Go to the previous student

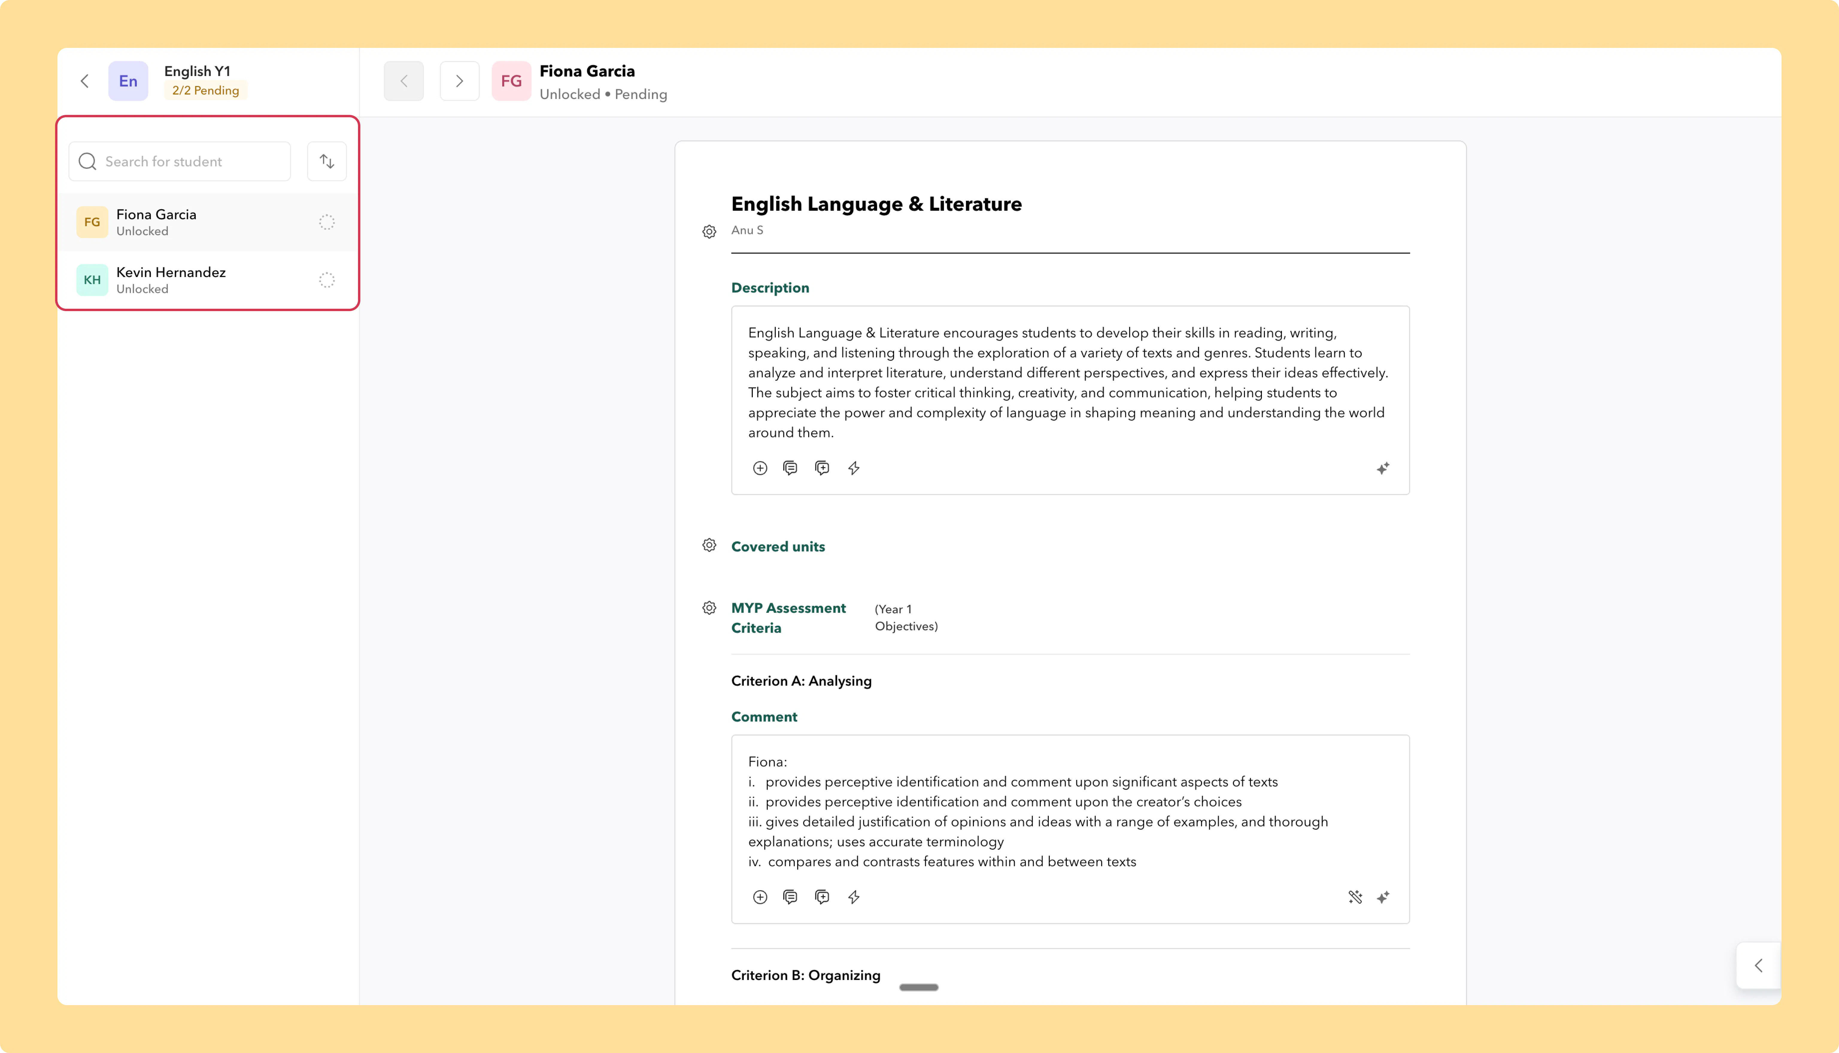pyautogui.click(x=404, y=81)
